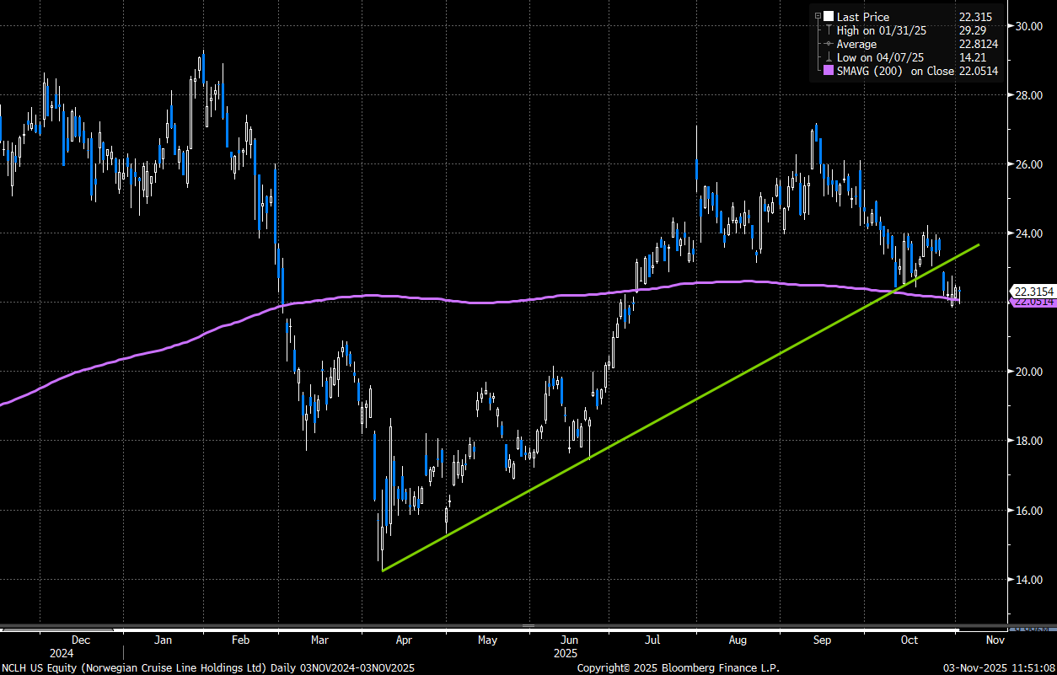This screenshot has width=1057, height=675.
Task: Select the 'SMAVG (200) on Close' legend entry
Action: tap(895, 72)
